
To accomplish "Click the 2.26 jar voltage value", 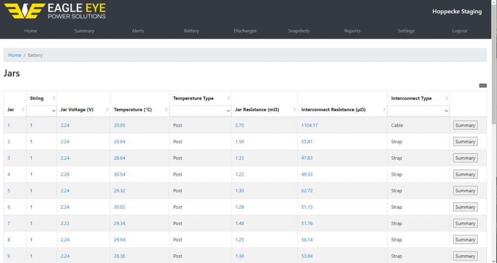I will pos(65,174).
